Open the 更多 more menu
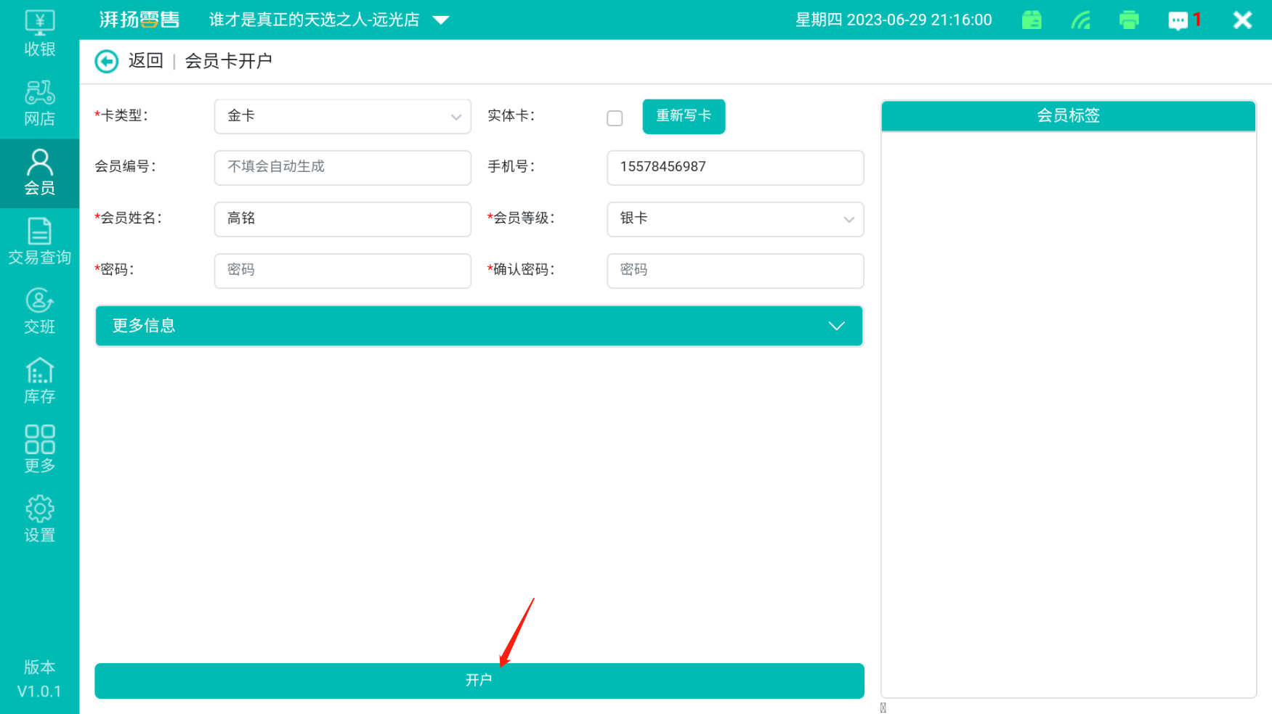Viewport: 1272px width, 714px height. pyautogui.click(x=39, y=451)
